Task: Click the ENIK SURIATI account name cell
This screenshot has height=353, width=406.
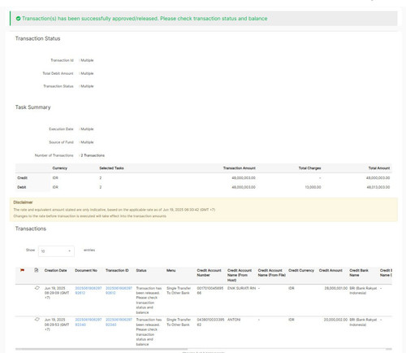Action: point(241,288)
